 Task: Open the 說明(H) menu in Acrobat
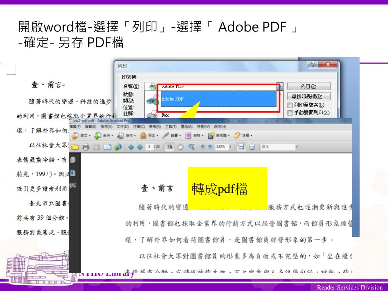(220, 127)
